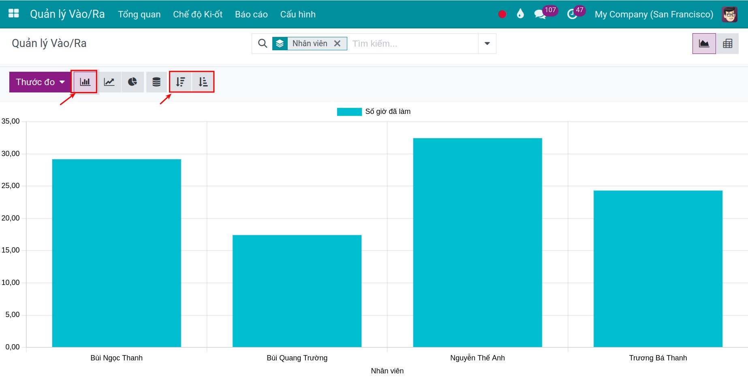
Task: Open the Tổng quan menu
Action: (x=139, y=14)
